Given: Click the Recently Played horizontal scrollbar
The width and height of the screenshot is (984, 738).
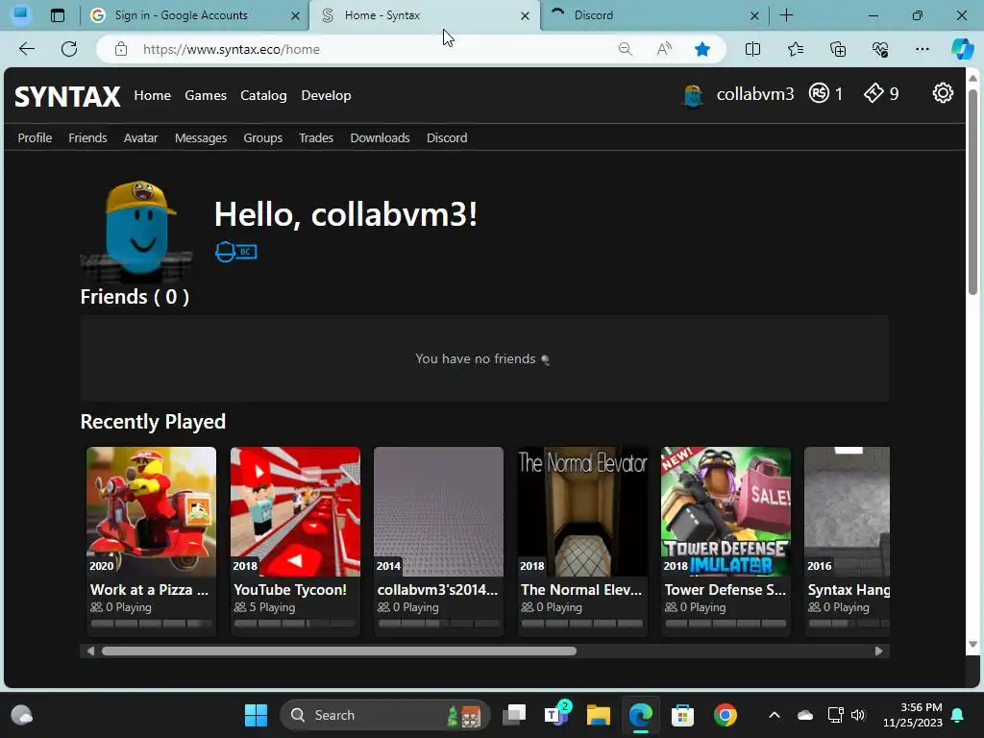Looking at the screenshot, I should point(339,652).
